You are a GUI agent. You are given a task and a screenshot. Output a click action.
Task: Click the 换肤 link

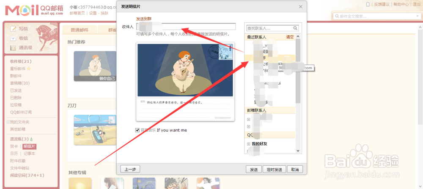click(104, 13)
